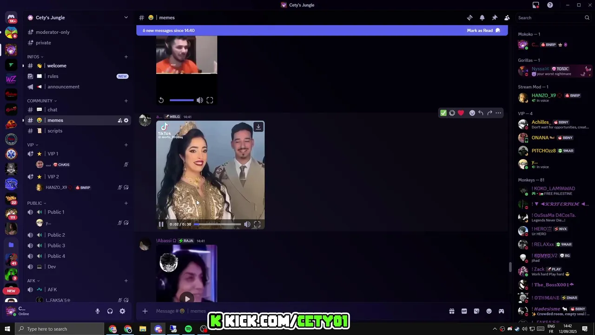Viewport: 595px width, 335px height.
Task: Enter fullscreen on the wedding video
Action: [x=257, y=224]
